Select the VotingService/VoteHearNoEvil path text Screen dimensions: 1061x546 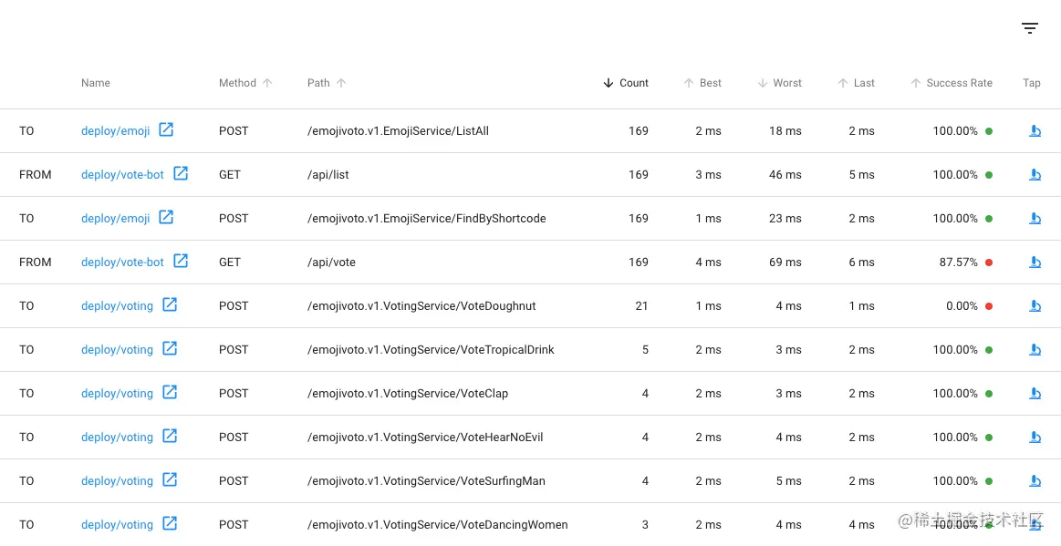click(x=425, y=438)
